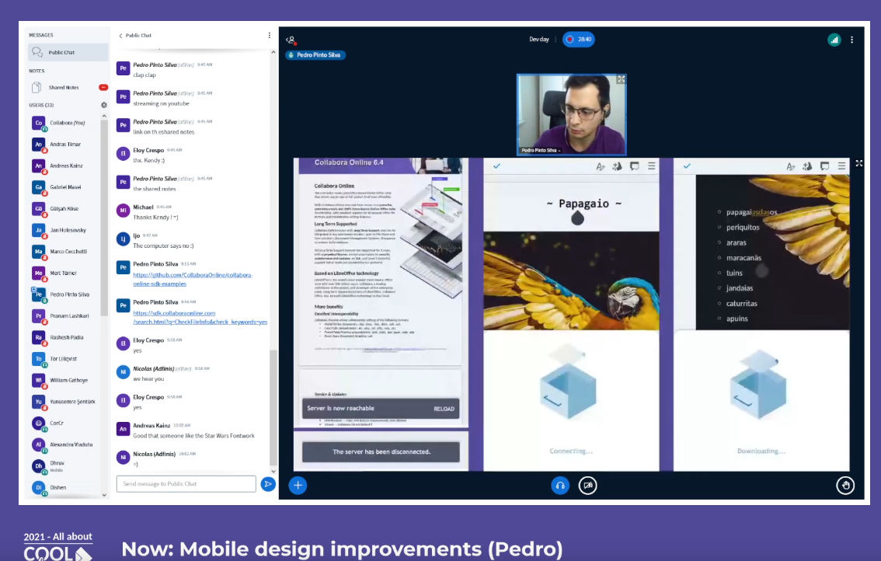Screen dimensions: 881x561
Task: Select user Andreas Kainz in users list
Action: [64, 166]
